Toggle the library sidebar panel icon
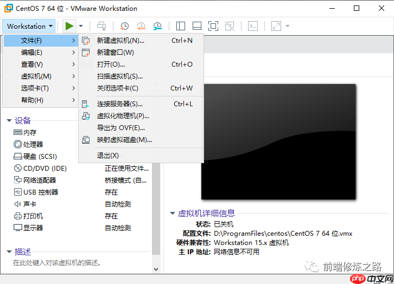 (x=181, y=26)
